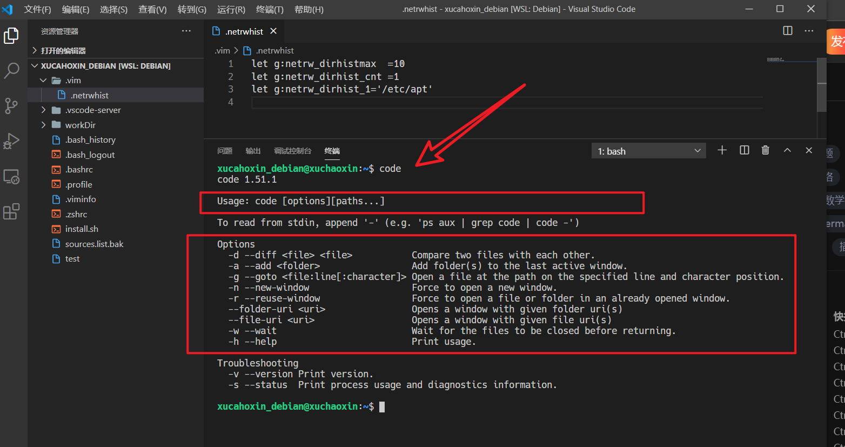Screen dimensions: 845x447
Task: Open the Remote Explorer view
Action: 11,177
